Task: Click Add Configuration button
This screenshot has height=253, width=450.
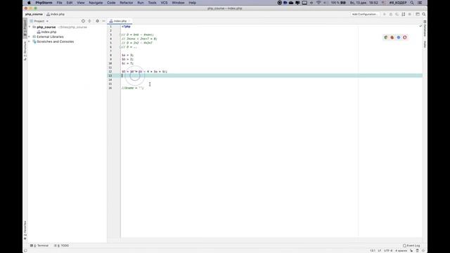Action: click(x=365, y=14)
